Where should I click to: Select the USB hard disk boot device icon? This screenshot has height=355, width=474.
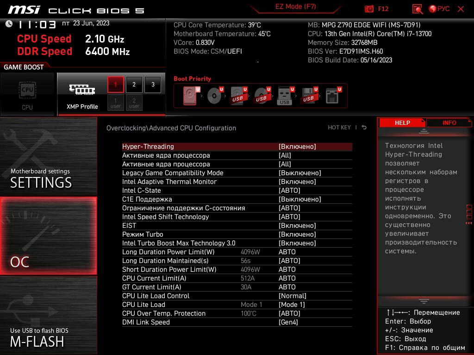point(238,95)
